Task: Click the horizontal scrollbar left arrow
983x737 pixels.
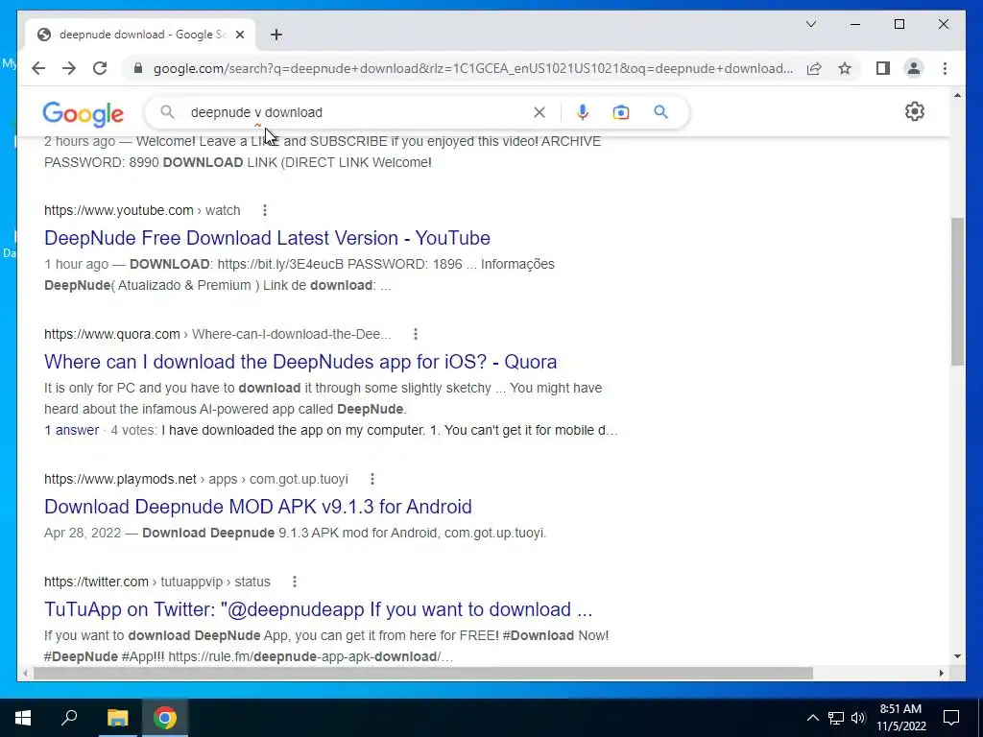Action: click(x=25, y=674)
